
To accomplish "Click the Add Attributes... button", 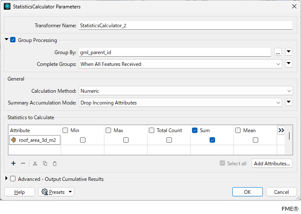I will (x=272, y=163).
